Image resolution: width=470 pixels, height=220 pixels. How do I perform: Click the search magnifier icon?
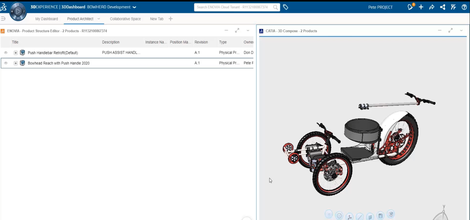276,7
